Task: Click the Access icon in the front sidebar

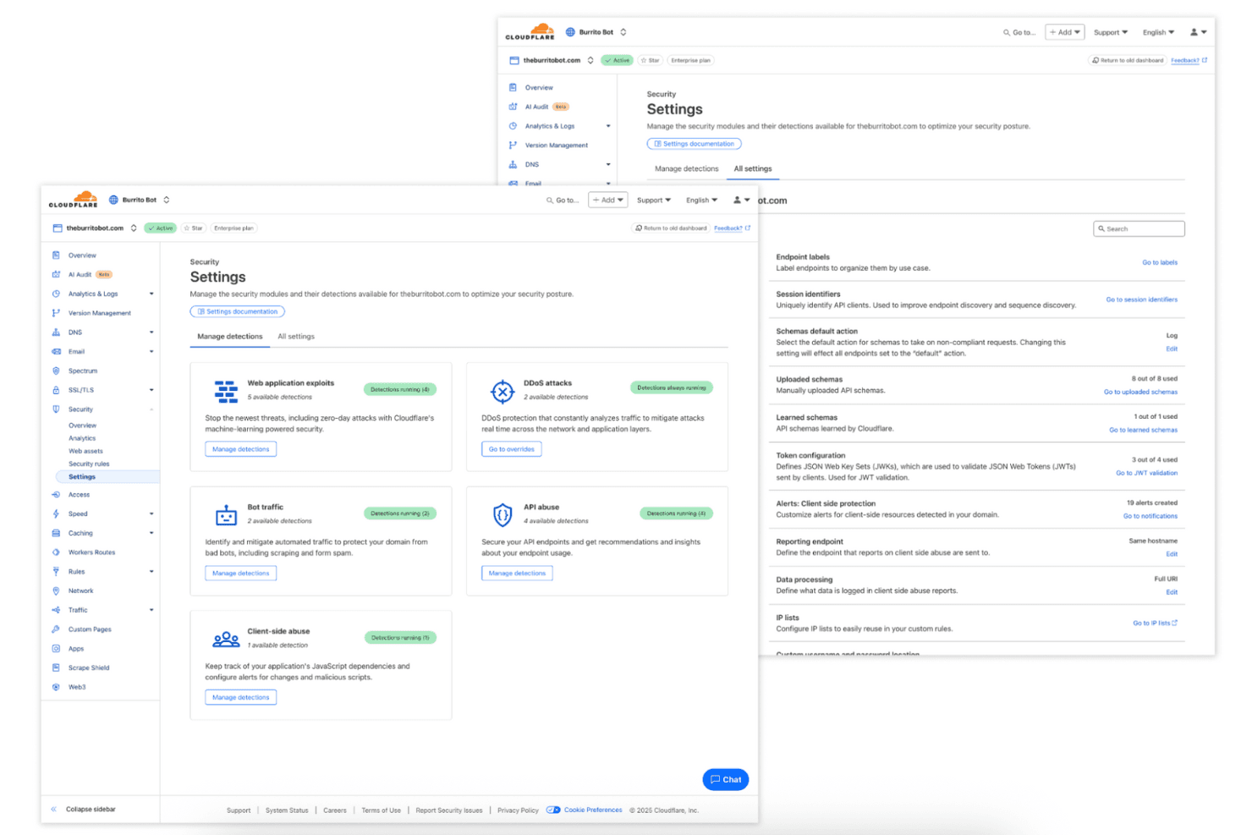Action: pos(56,495)
